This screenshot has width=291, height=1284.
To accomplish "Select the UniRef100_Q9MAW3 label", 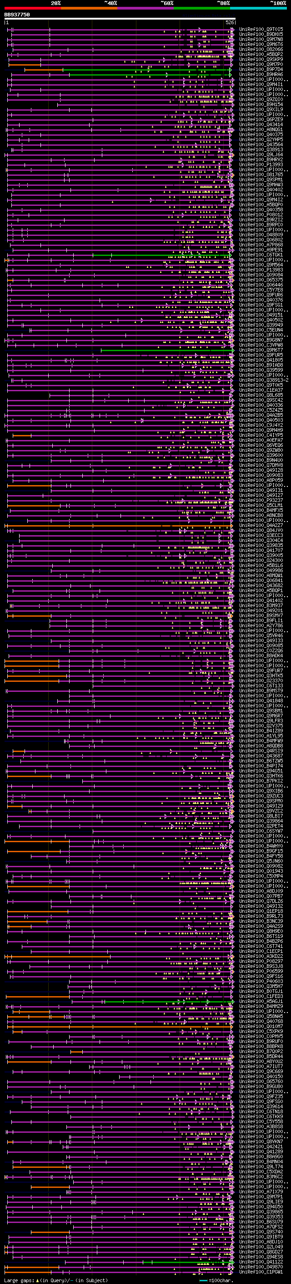I will tap(261, 185).
